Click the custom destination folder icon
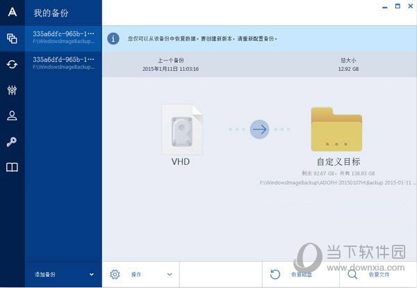The height and width of the screenshot is (288, 417). 336,129
